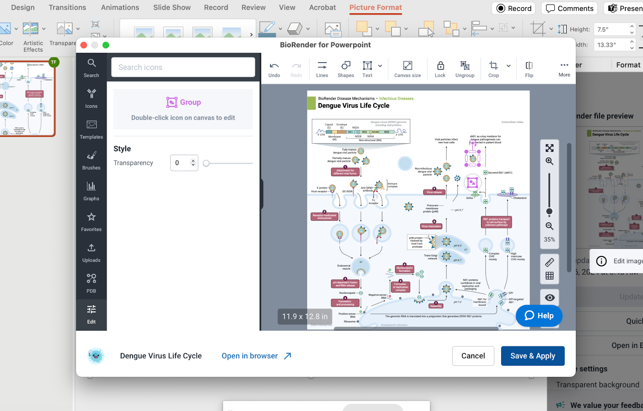The width and height of the screenshot is (643, 411).
Task: Open the Text tool dropdown
Action: click(379, 66)
